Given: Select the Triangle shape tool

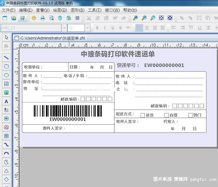Looking at the screenshot, I should pos(6,171).
